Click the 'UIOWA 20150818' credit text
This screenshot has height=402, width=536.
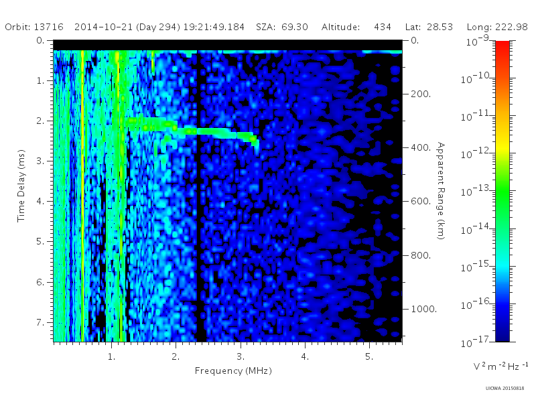505,389
